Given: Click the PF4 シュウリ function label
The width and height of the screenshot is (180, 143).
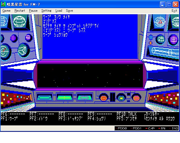Looking at the screenshot, I should coord(97,118).
